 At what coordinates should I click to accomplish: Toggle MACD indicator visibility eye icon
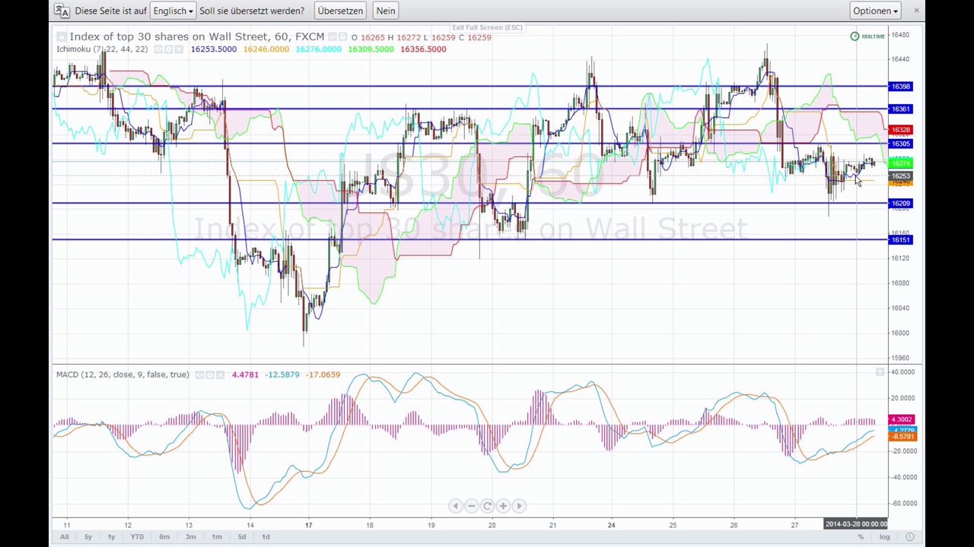199,375
